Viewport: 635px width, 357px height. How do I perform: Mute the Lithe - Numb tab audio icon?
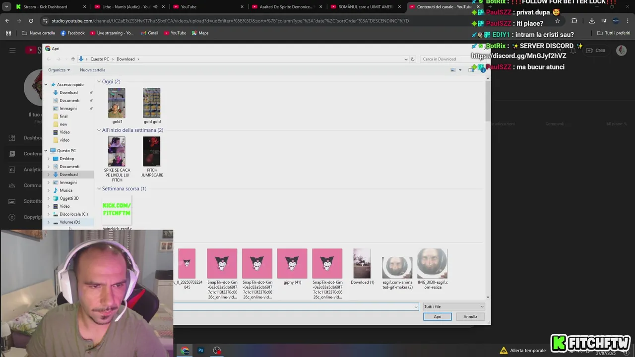click(155, 7)
